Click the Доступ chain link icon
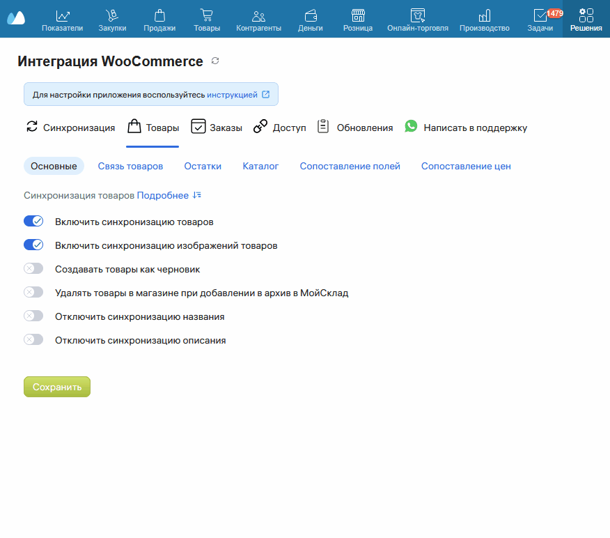Viewport: 610px width, 538px height. click(260, 127)
